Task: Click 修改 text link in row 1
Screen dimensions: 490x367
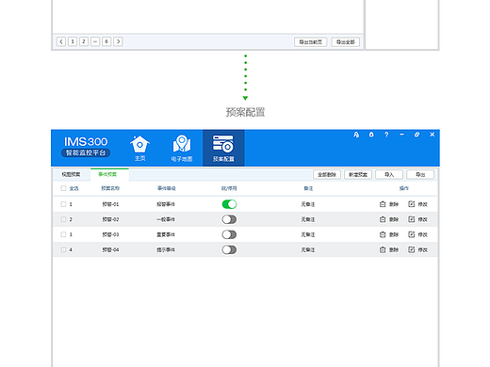Action: [423, 204]
